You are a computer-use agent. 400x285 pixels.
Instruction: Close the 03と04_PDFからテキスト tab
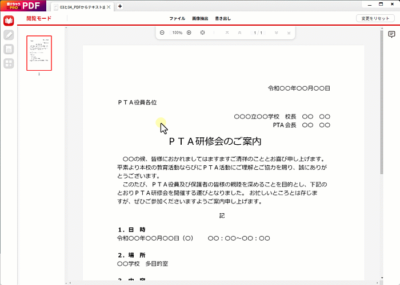coord(109,7)
